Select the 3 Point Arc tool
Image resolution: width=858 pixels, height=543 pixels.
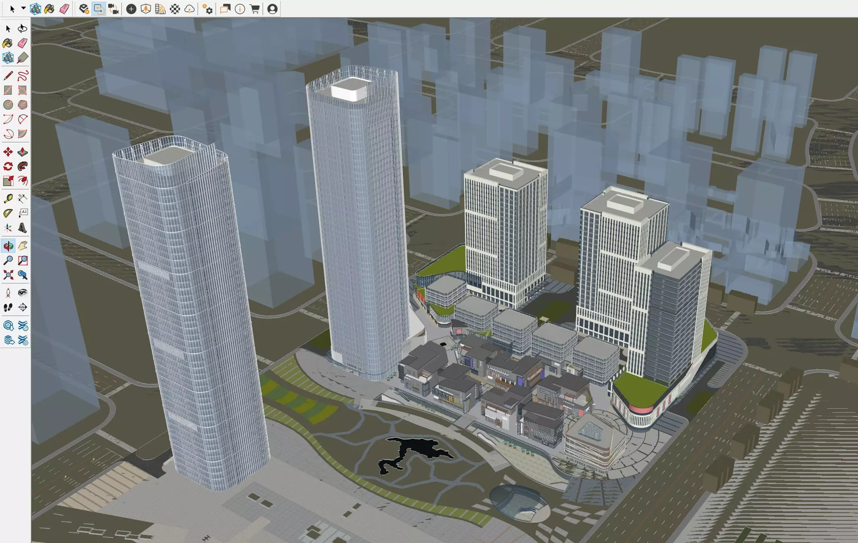point(8,134)
